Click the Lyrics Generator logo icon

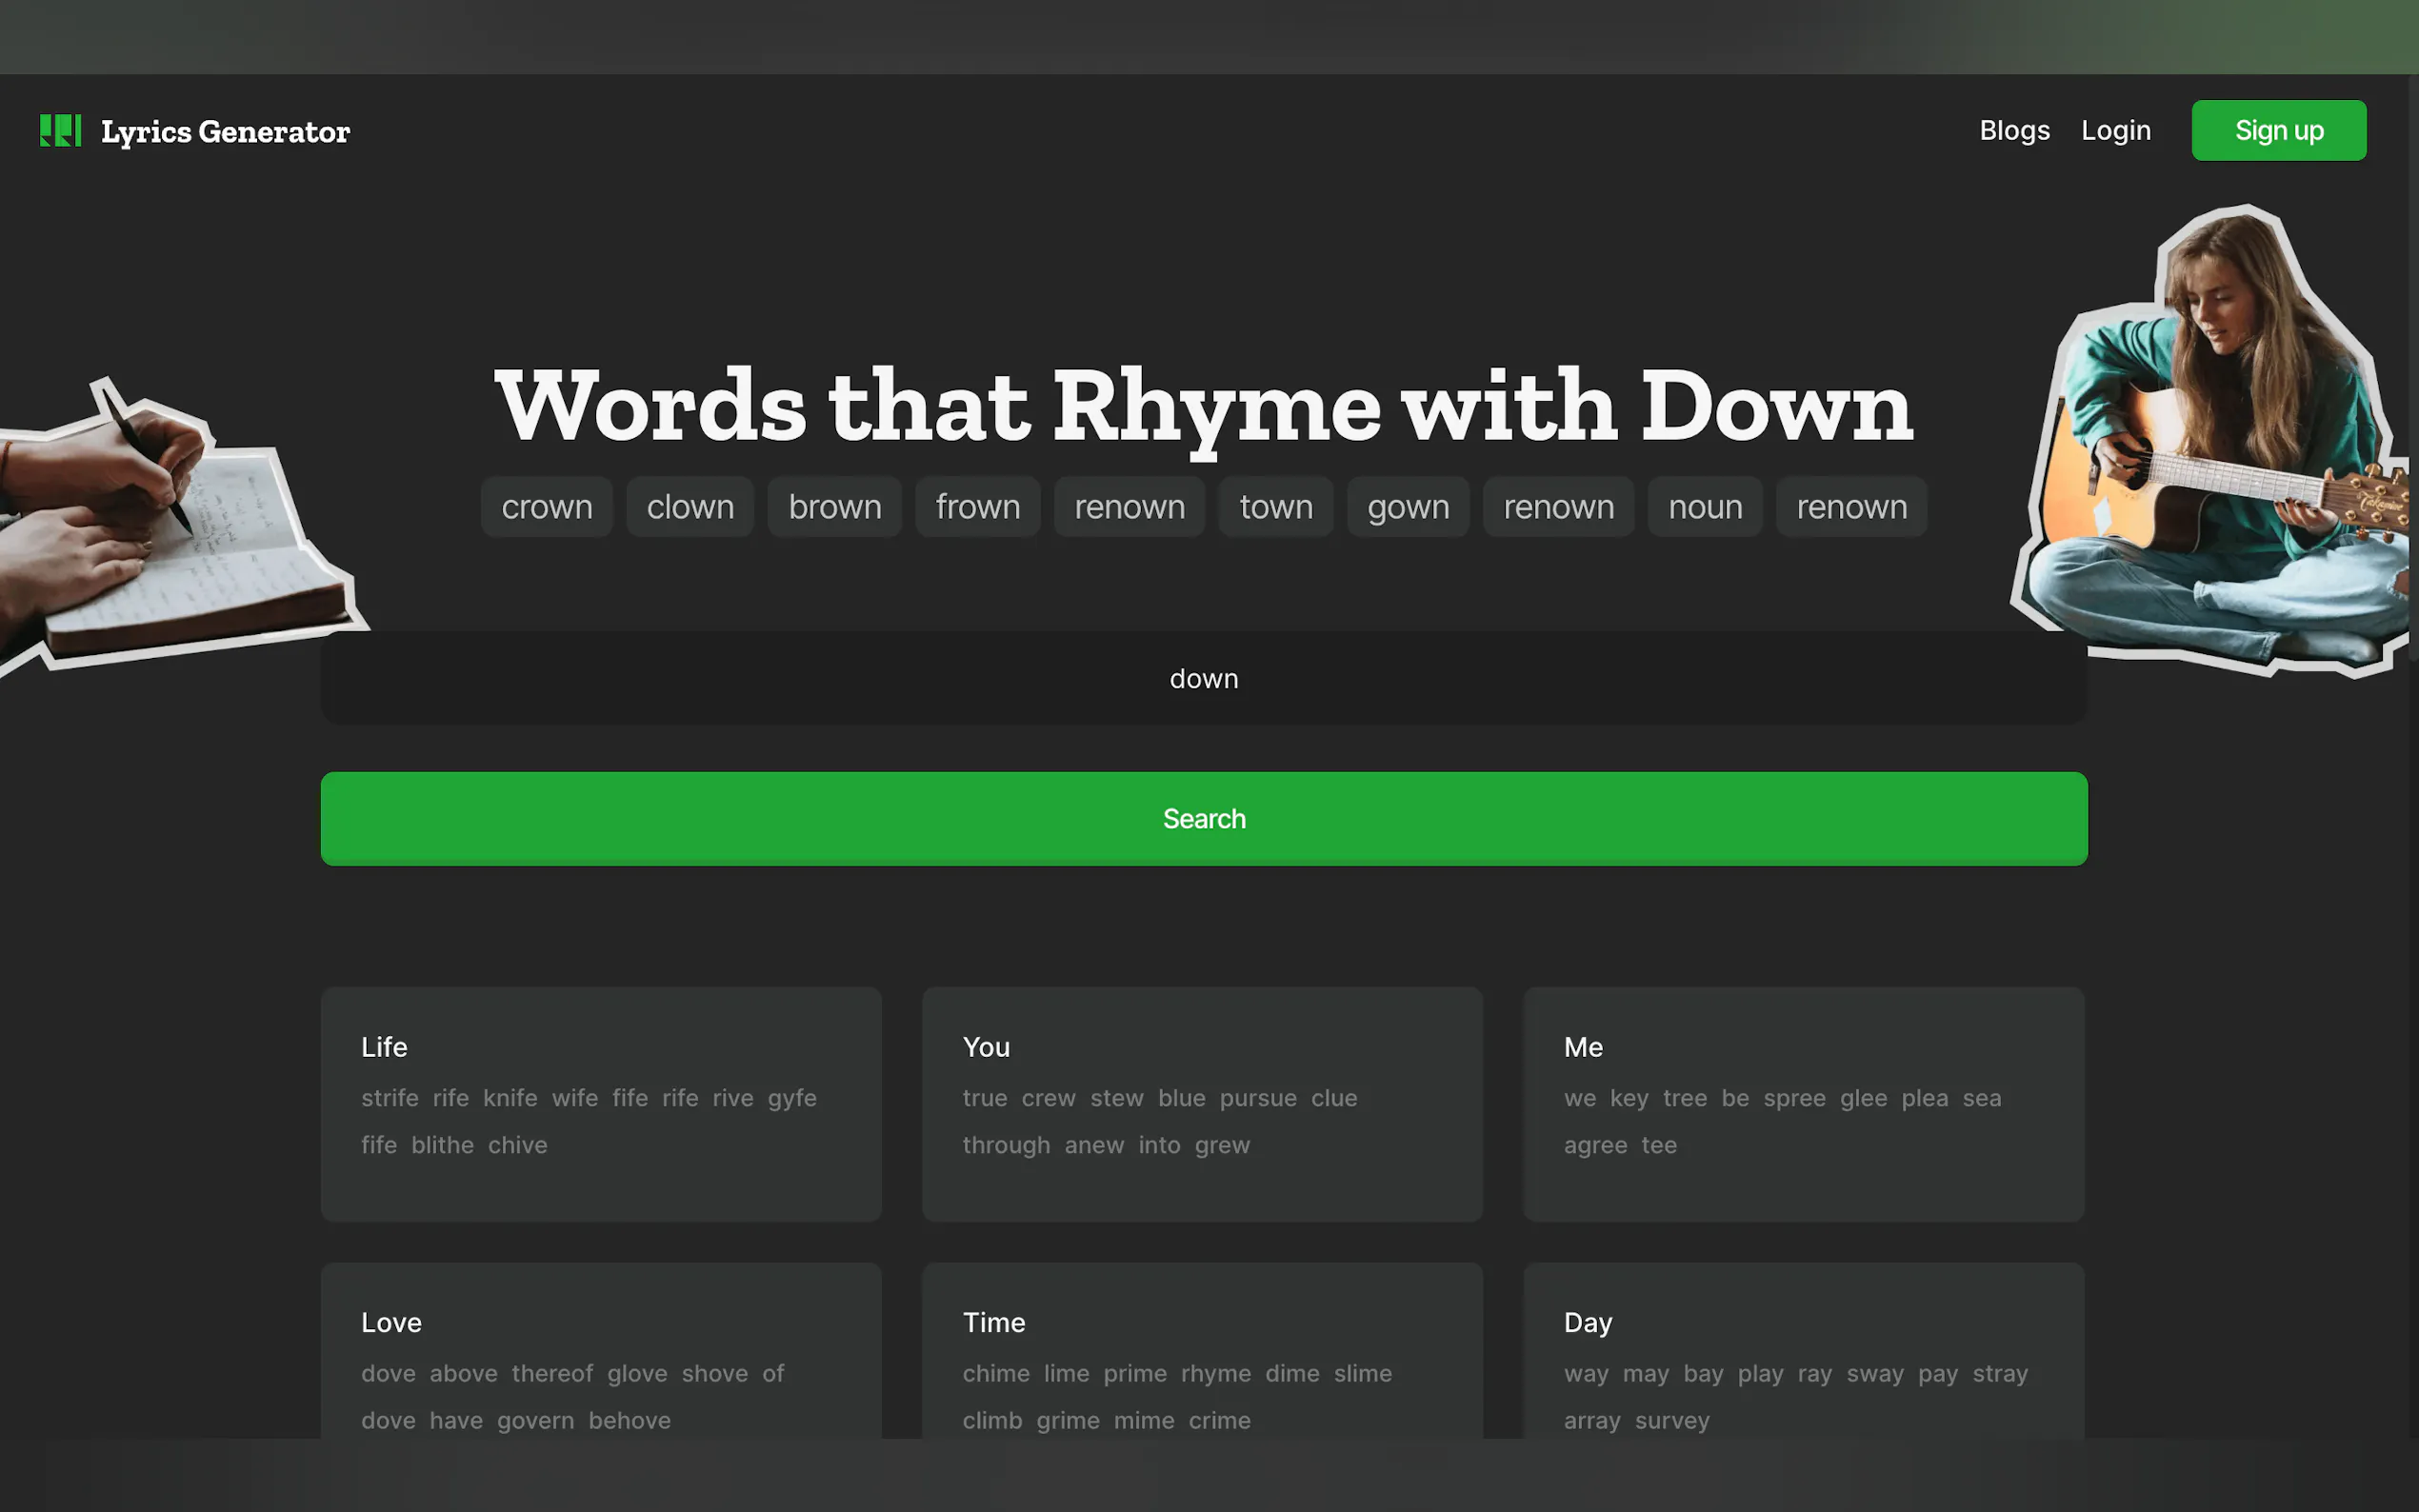pyautogui.click(x=60, y=130)
